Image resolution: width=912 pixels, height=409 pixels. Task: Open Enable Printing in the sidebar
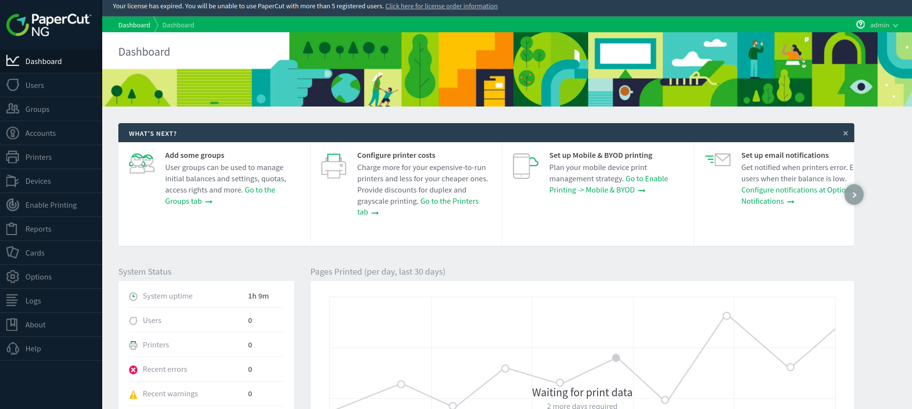pos(51,205)
